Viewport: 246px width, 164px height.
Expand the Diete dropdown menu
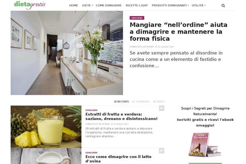pos(87,5)
